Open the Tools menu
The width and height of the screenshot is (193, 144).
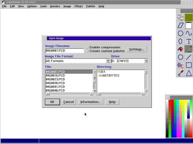pos(43,6)
